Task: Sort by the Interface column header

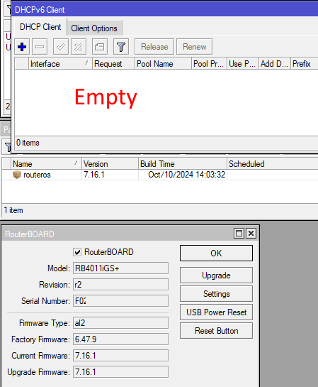Action: (60, 64)
